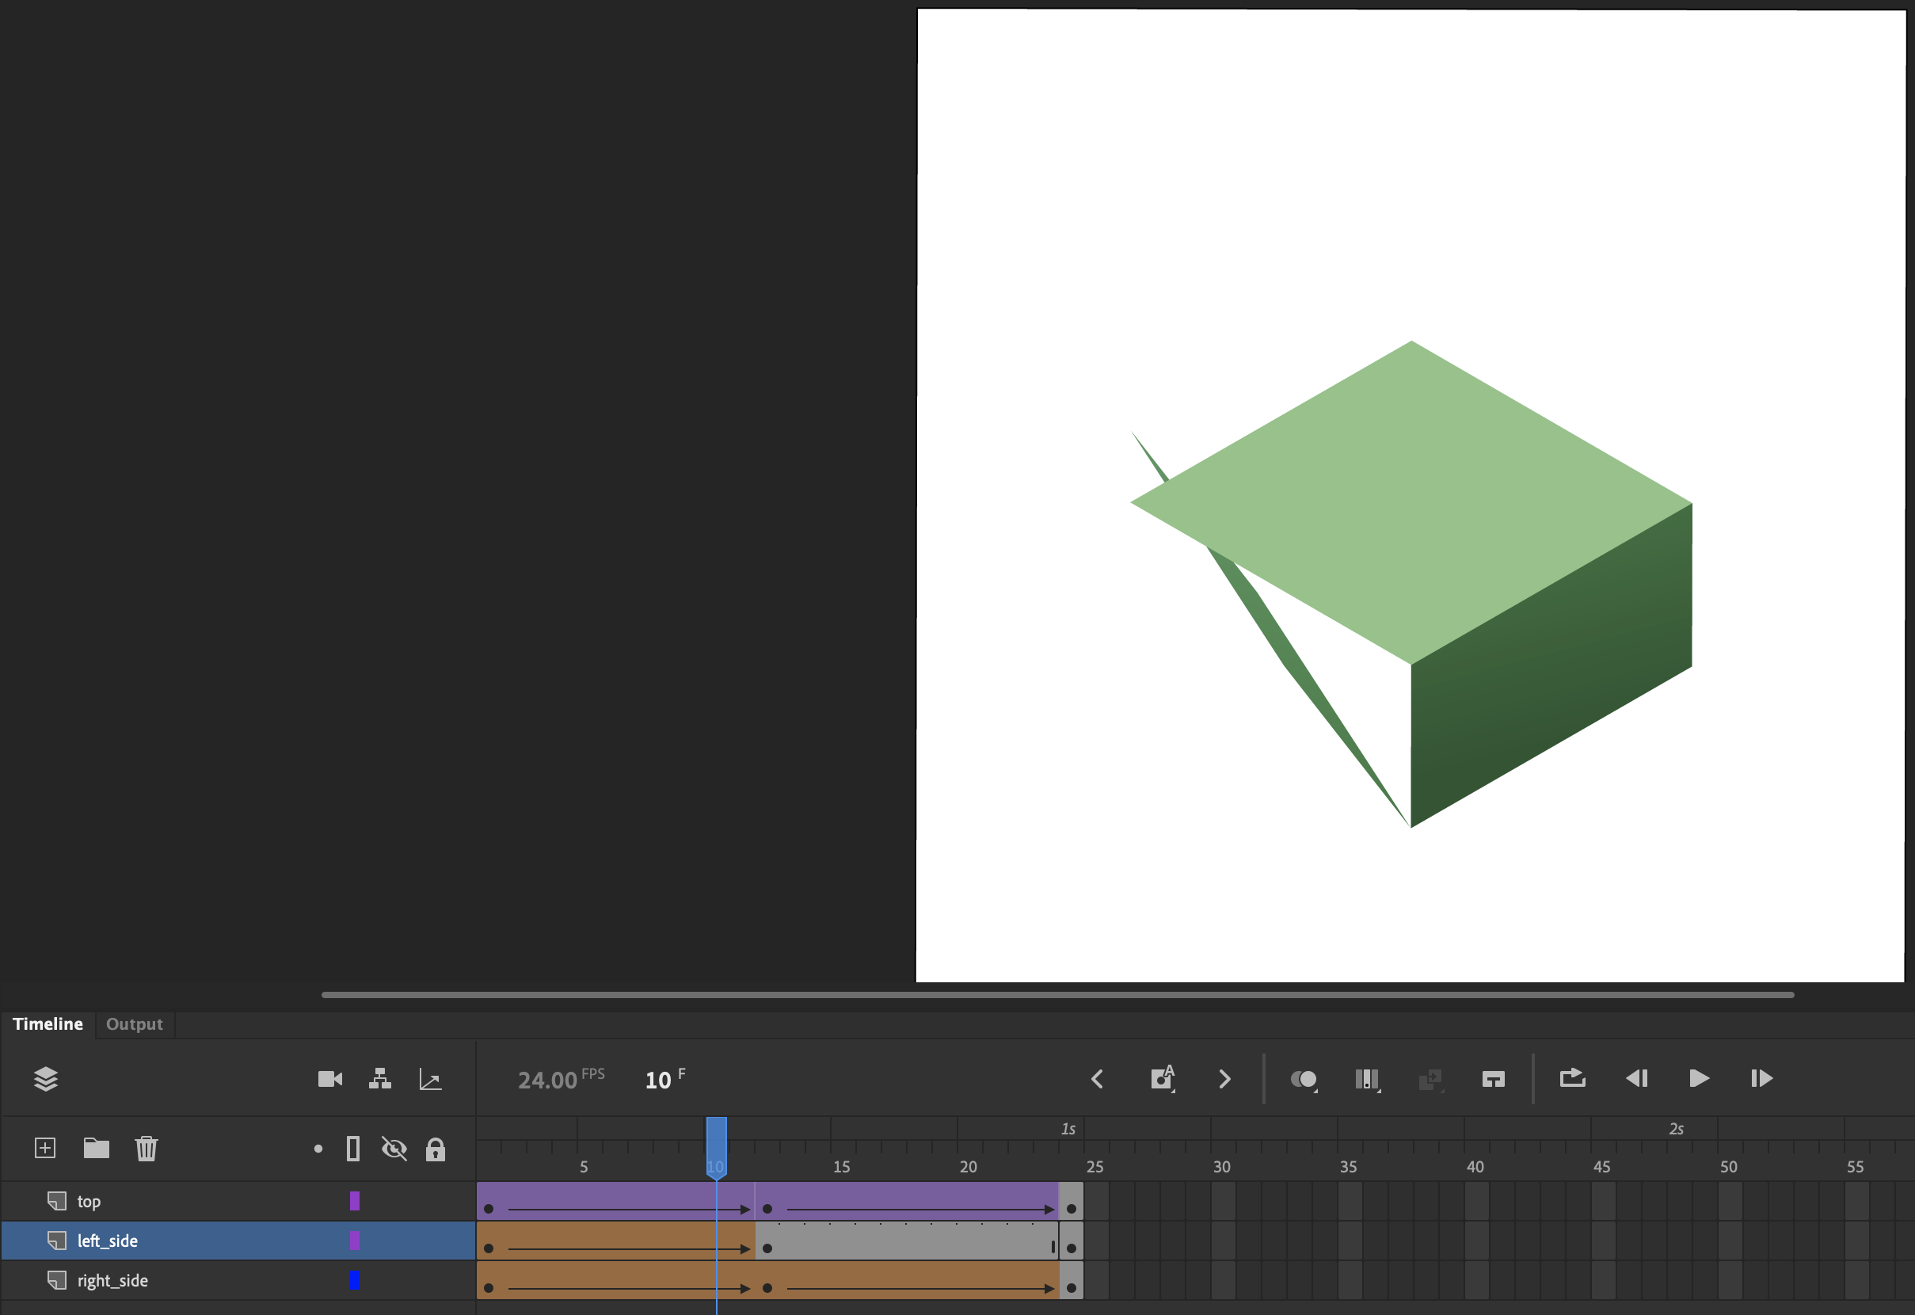Toggle outline view for all layers
1915x1315 pixels.
(352, 1149)
